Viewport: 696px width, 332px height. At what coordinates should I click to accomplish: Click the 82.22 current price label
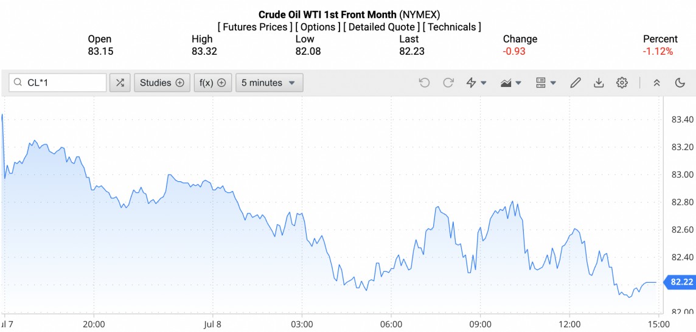(x=680, y=282)
